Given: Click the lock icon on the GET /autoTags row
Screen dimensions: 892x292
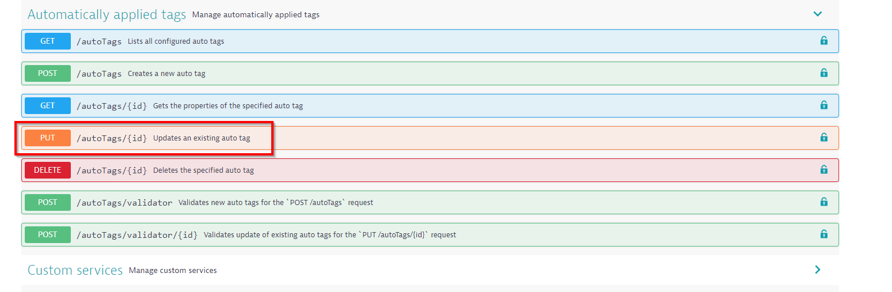Looking at the screenshot, I should pyautogui.click(x=823, y=41).
